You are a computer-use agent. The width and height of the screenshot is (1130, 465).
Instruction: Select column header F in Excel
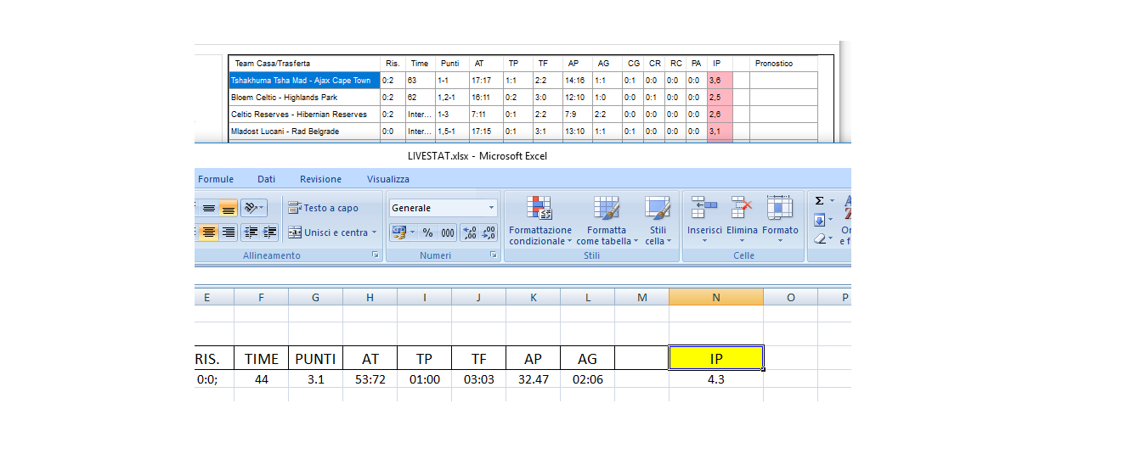(262, 296)
